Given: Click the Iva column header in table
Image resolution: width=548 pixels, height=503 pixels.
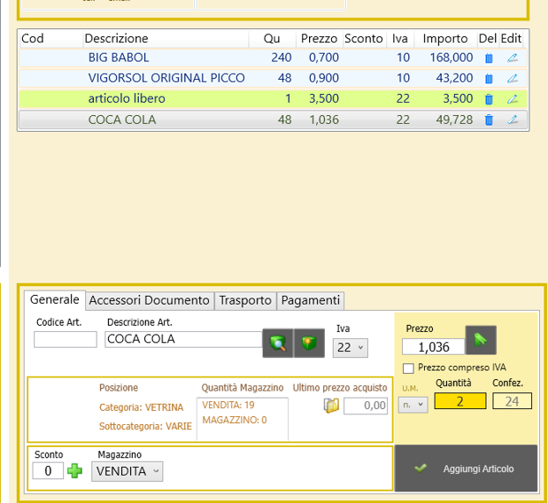Looking at the screenshot, I should (x=400, y=38).
